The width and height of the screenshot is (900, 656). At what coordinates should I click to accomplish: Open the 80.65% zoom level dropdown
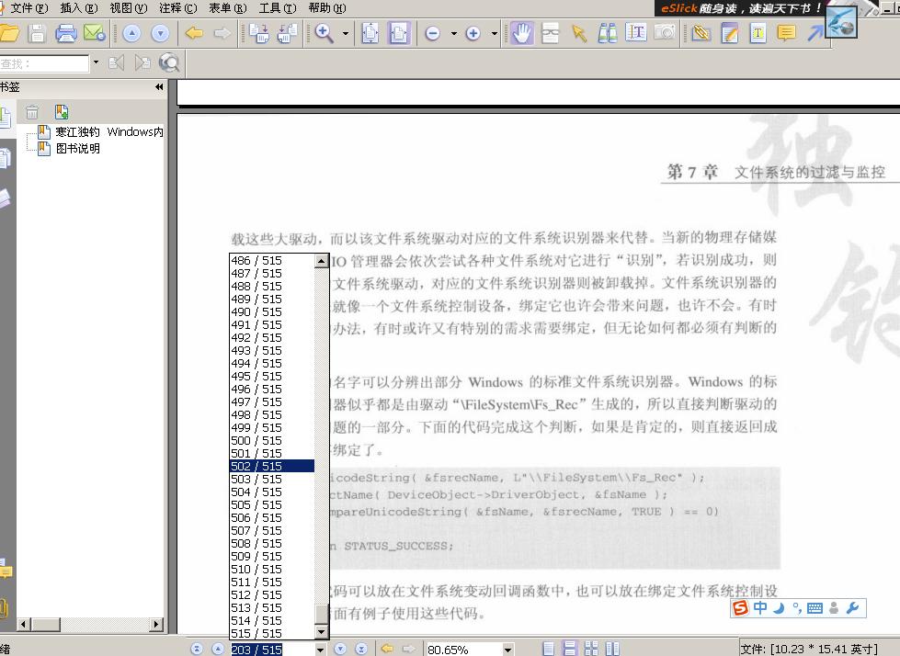click(x=508, y=650)
